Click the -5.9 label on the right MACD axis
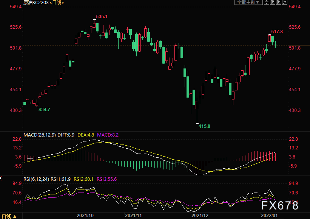The image size is (310, 219). tap(293, 166)
